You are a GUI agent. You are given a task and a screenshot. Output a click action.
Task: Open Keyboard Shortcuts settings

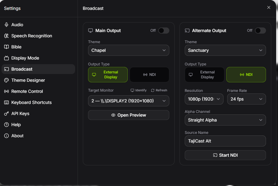(x=38, y=102)
